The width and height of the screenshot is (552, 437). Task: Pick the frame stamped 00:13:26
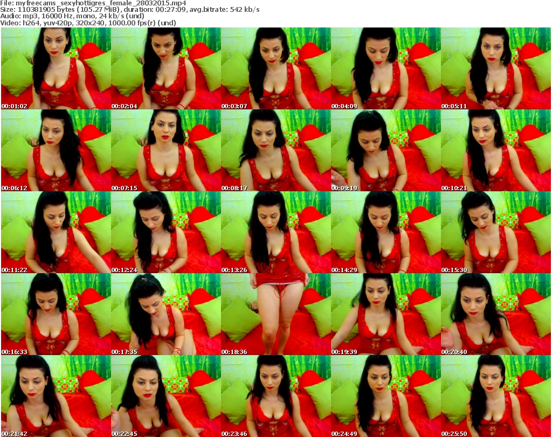tap(276, 232)
